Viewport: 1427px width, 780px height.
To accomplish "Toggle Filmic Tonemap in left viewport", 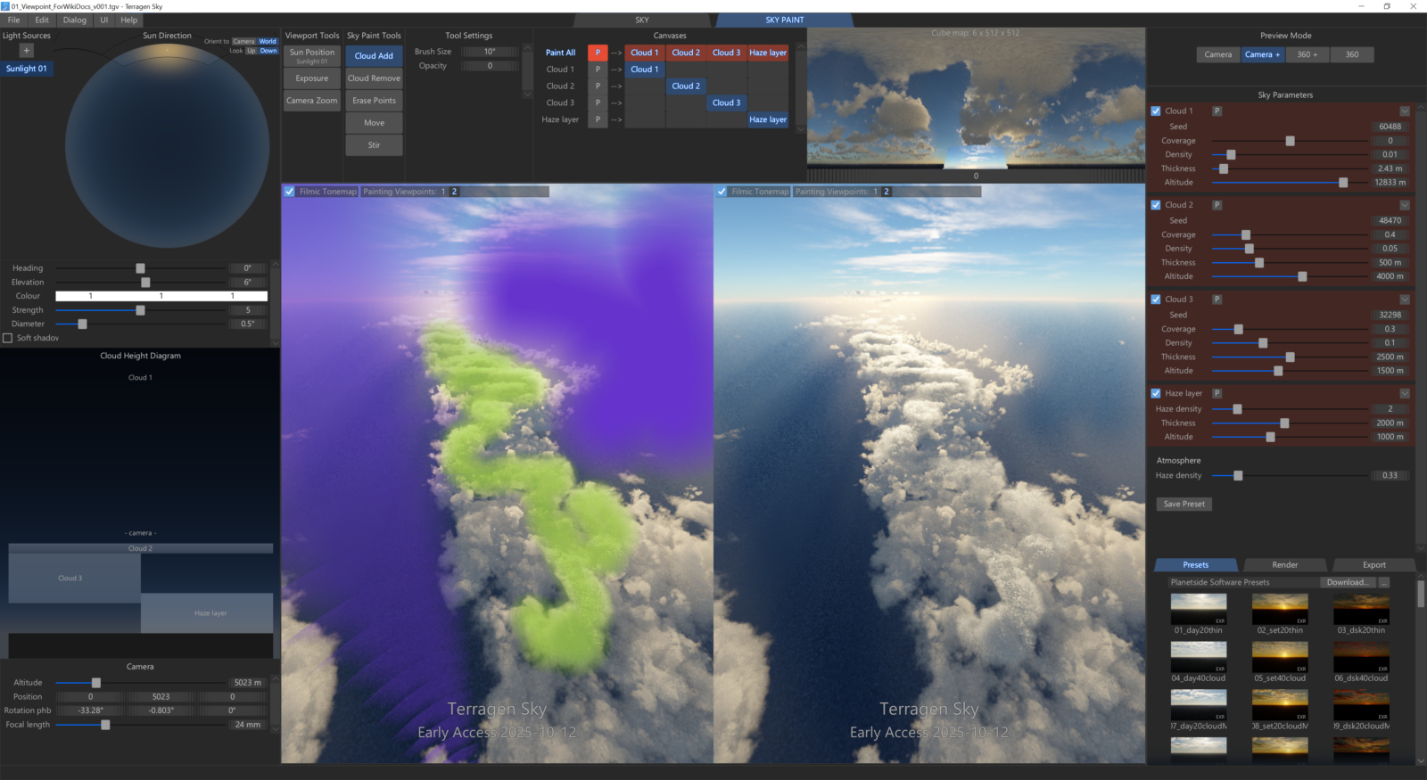I will (289, 192).
